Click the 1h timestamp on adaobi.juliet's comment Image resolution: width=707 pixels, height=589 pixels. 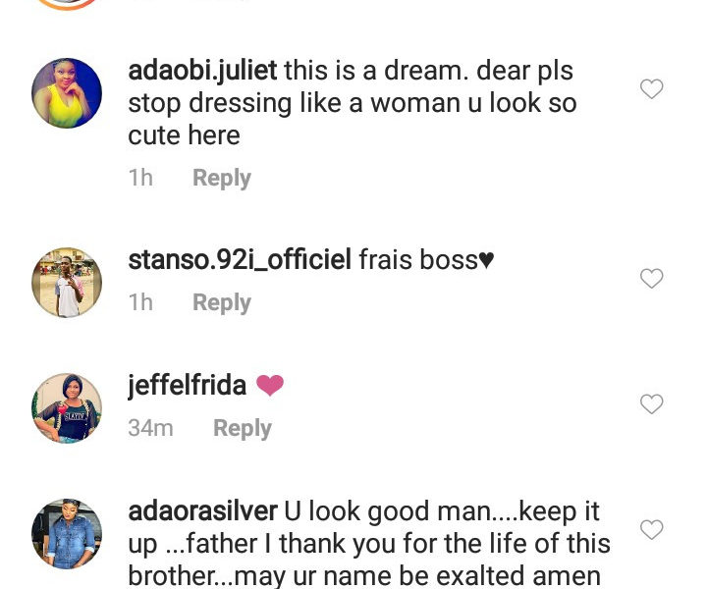click(x=140, y=178)
